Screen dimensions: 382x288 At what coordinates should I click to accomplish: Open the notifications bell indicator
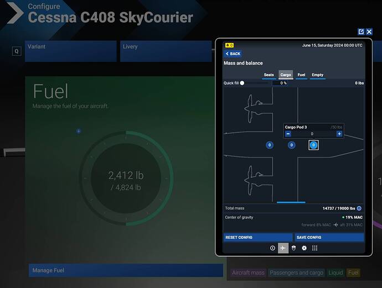pos(229,45)
